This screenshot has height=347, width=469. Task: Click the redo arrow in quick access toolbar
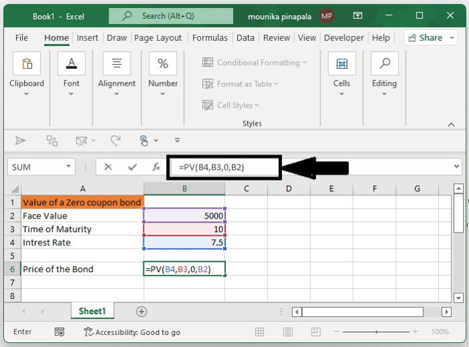115,140
